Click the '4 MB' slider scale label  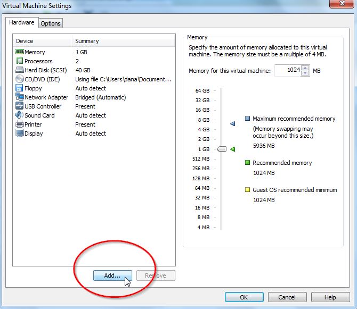(x=204, y=227)
